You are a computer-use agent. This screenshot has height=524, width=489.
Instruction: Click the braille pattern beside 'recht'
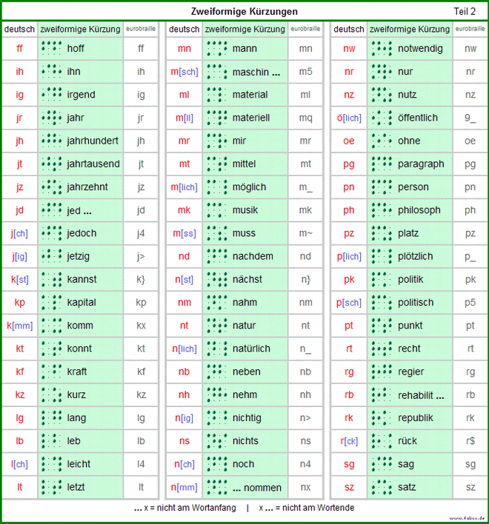coord(382,348)
